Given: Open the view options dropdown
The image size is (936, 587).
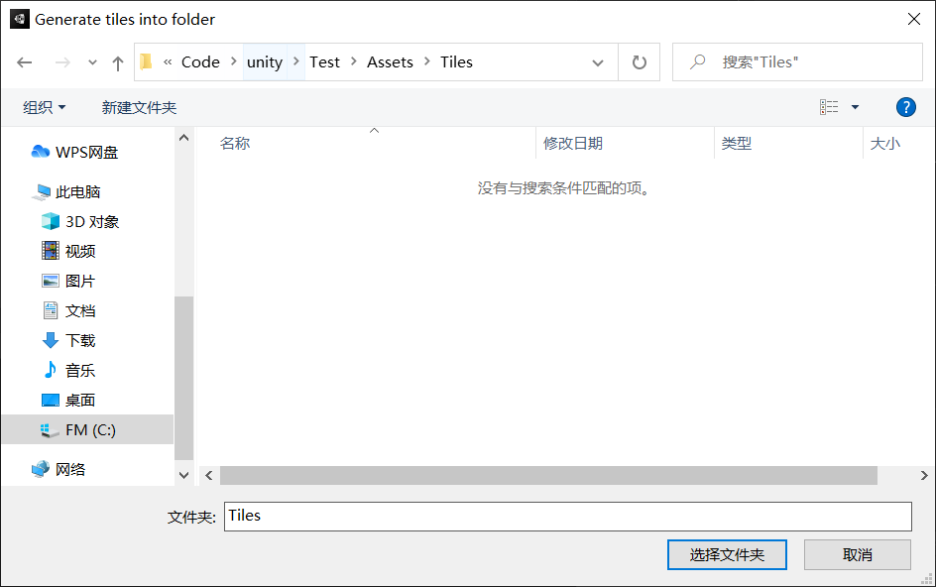Looking at the screenshot, I should click(840, 106).
